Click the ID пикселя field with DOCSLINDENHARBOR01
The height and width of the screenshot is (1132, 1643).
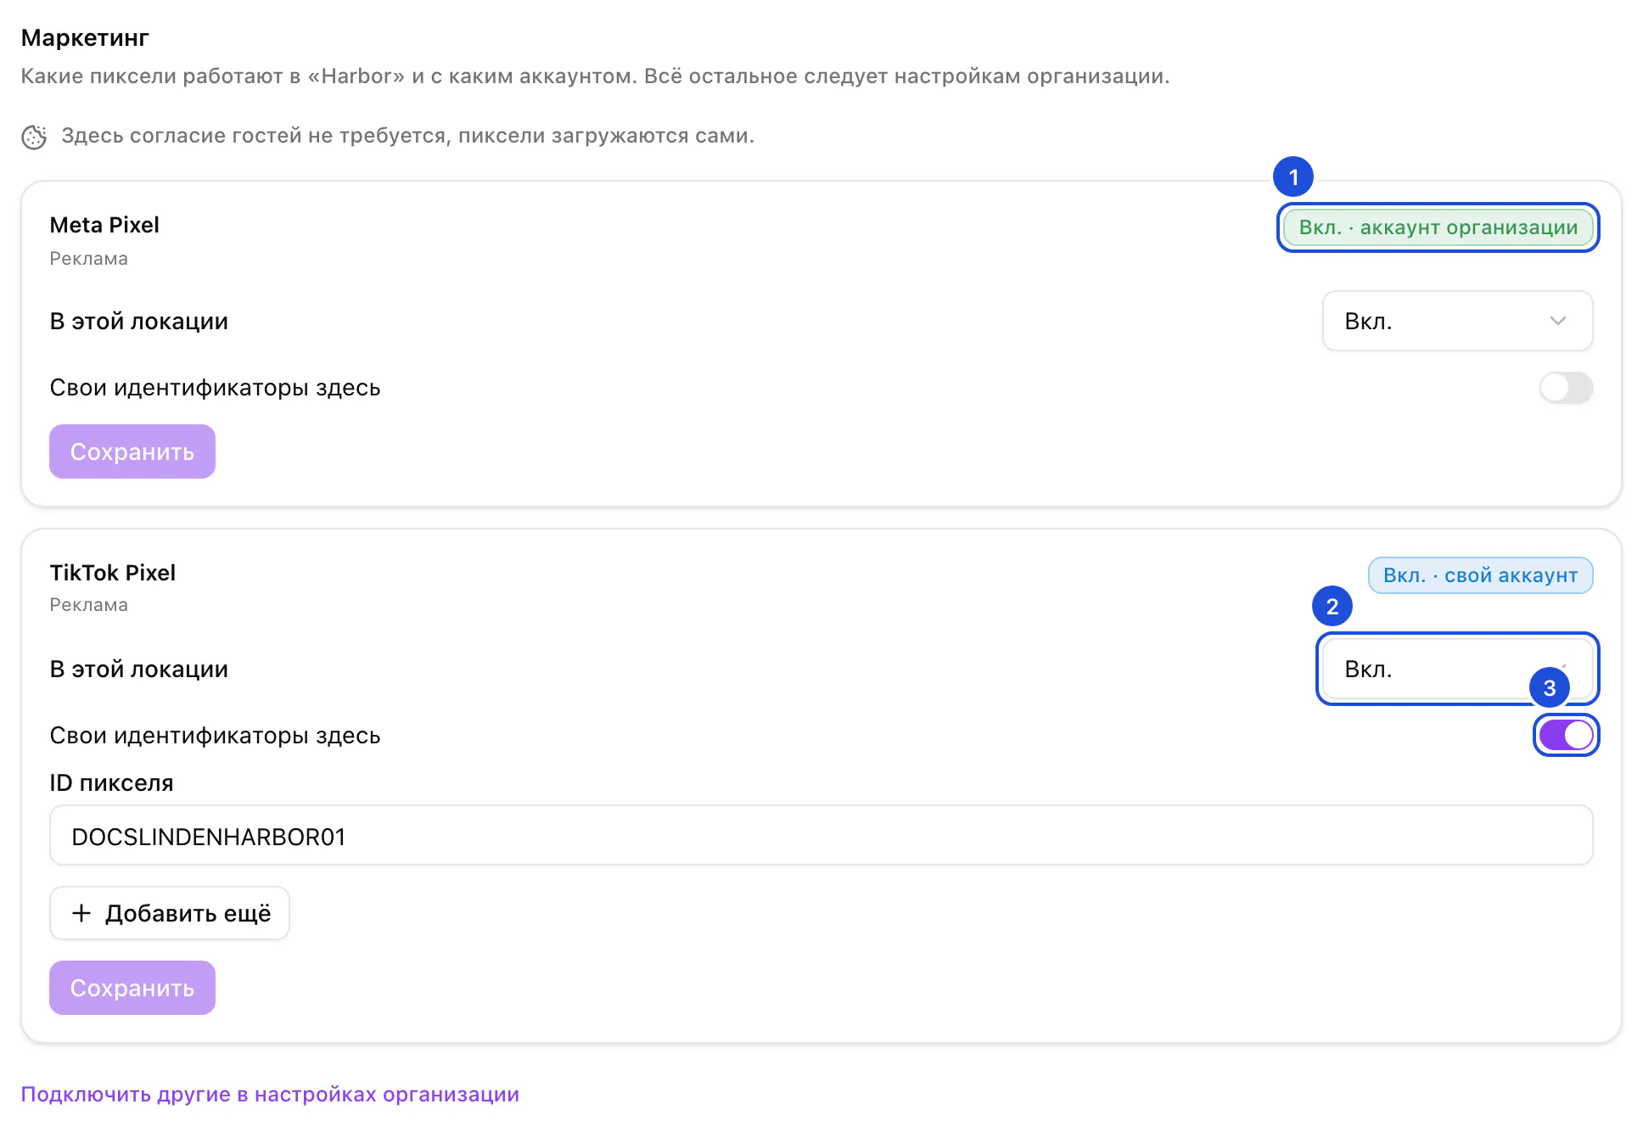pos(821,836)
